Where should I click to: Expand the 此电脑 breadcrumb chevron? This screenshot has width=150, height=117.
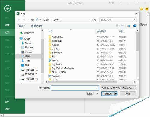click(x=52, y=20)
